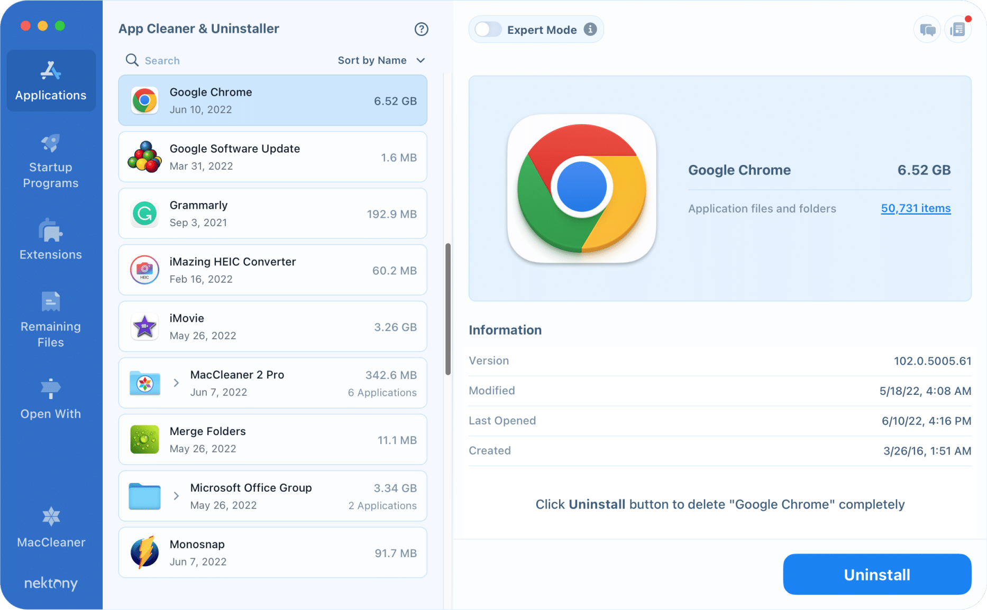Click the Sep 3, 2021 date

(198, 223)
